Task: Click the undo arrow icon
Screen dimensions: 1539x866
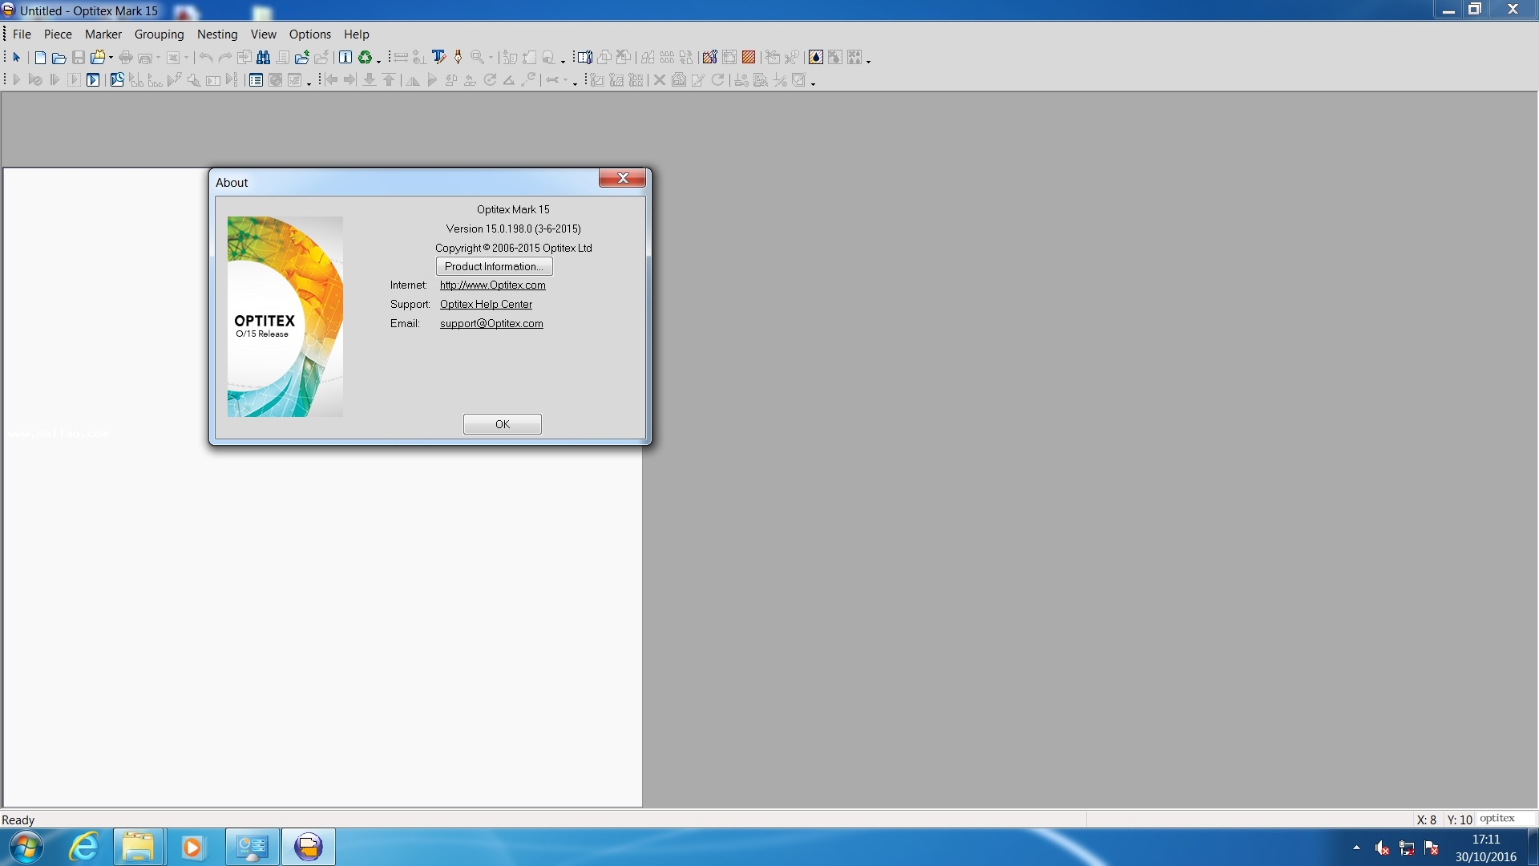Action: click(x=206, y=58)
